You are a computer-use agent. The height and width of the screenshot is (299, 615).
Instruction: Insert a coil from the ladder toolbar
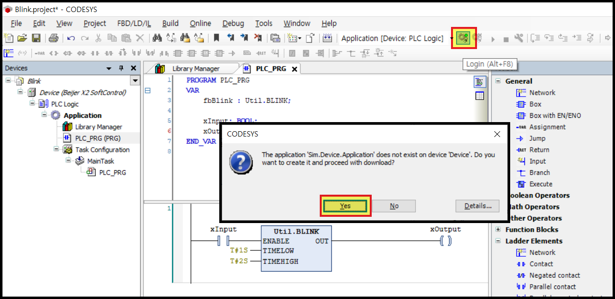tap(53, 53)
